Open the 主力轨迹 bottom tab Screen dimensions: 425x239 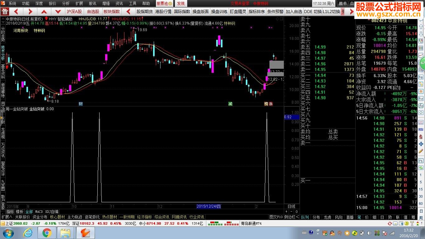[75, 217]
